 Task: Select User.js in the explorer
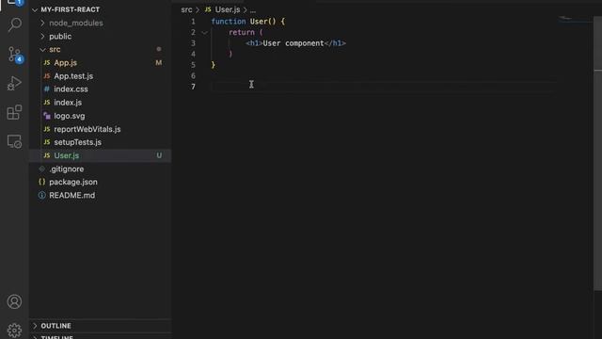pos(67,155)
